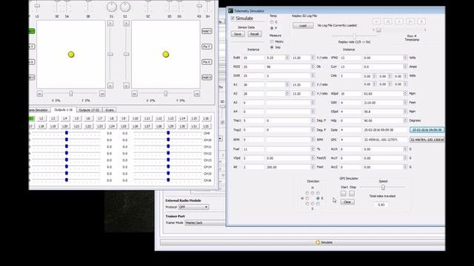474x266 pixels.
Task: Click the Clear button in GPS Simulator
Action: [347, 202]
